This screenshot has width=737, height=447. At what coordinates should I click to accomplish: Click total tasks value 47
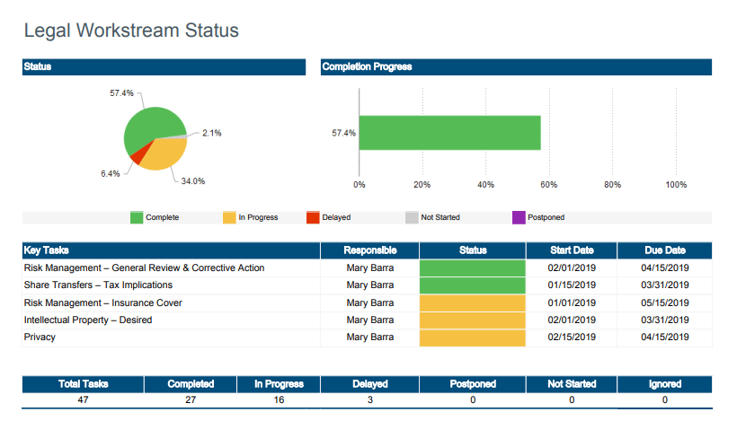[83, 400]
